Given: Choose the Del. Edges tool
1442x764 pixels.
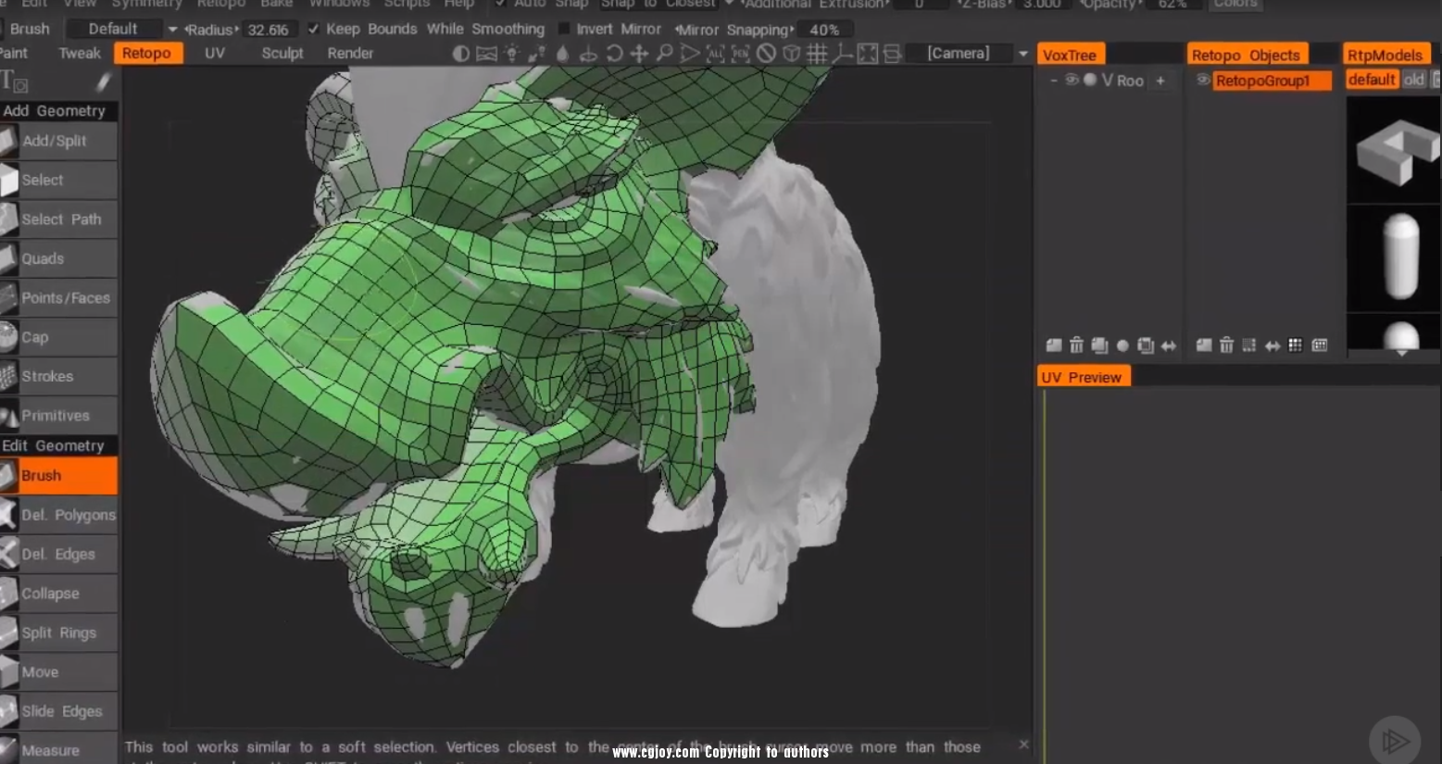Looking at the screenshot, I should [x=58, y=554].
